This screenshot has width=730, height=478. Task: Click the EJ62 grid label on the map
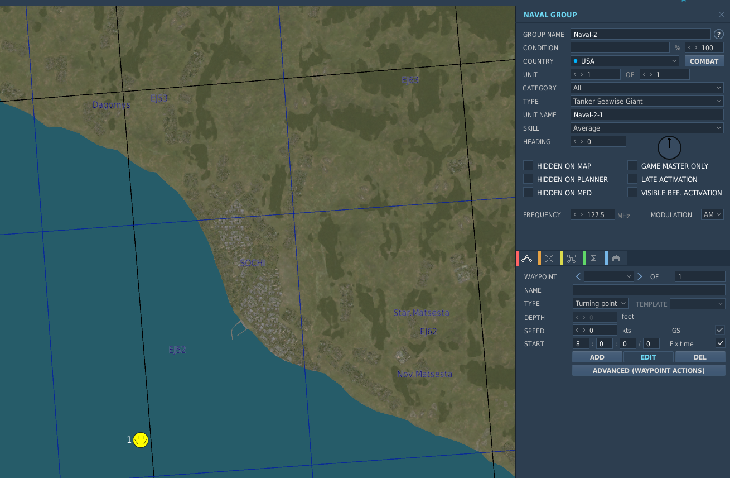428,331
